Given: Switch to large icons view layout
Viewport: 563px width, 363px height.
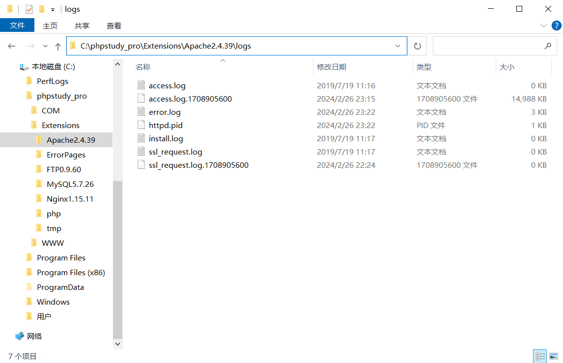Looking at the screenshot, I should [x=554, y=356].
